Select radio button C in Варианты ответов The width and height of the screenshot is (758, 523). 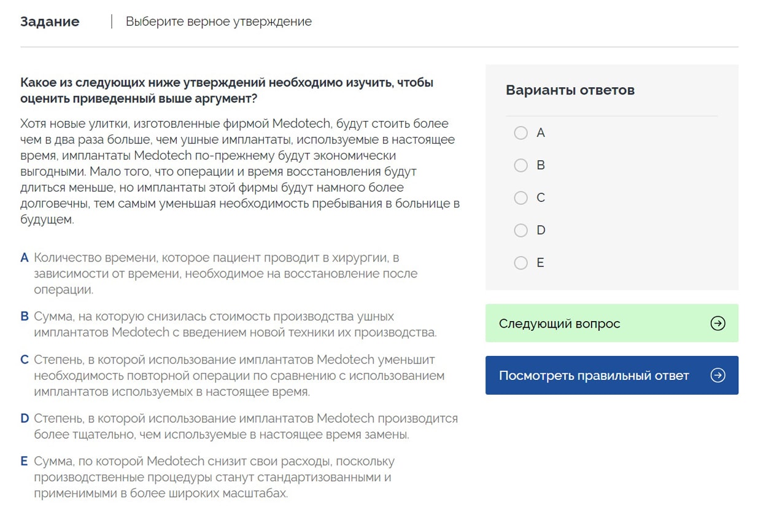point(520,198)
